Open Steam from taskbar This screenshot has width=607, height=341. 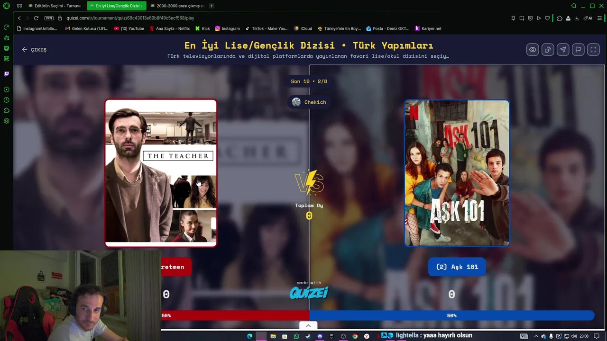coord(308,336)
